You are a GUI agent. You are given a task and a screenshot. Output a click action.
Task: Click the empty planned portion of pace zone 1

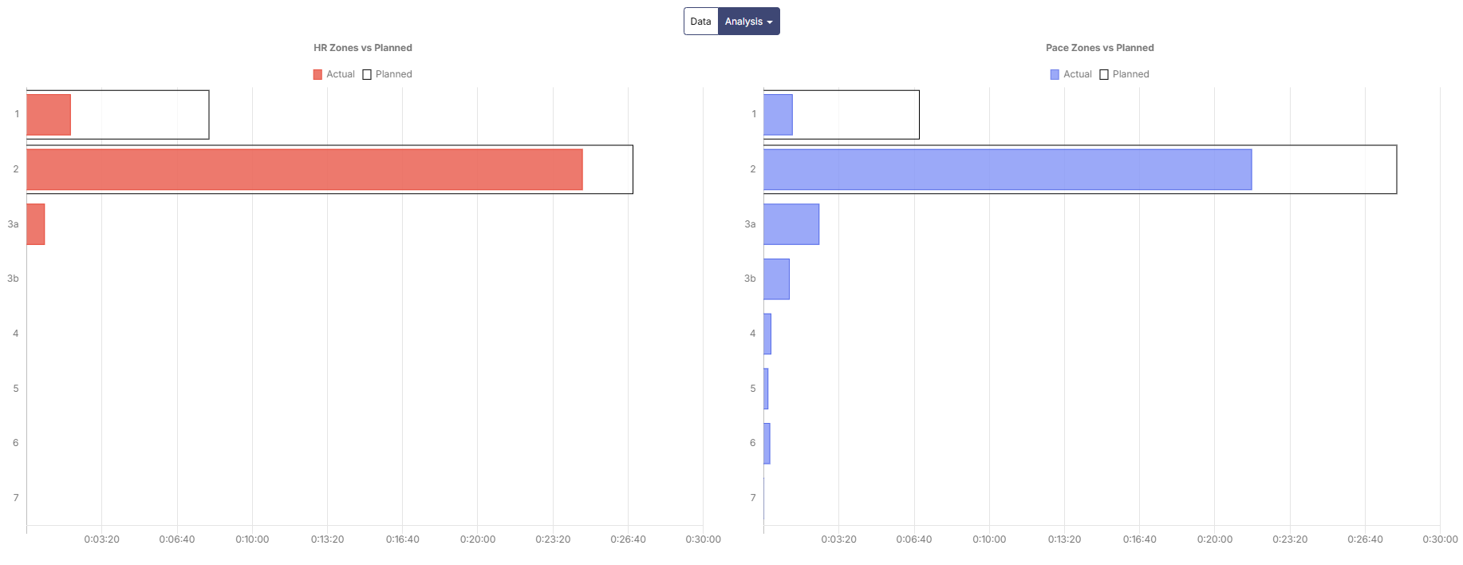(x=855, y=115)
